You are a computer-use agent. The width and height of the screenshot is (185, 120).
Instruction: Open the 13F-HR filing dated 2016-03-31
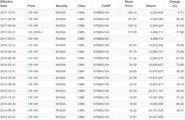point(33,65)
